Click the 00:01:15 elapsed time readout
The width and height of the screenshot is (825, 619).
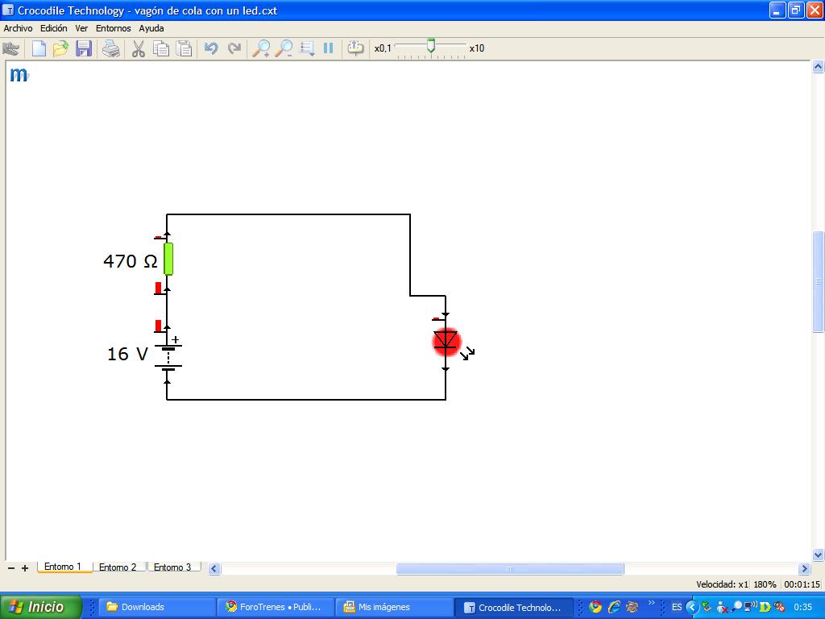[802, 584]
